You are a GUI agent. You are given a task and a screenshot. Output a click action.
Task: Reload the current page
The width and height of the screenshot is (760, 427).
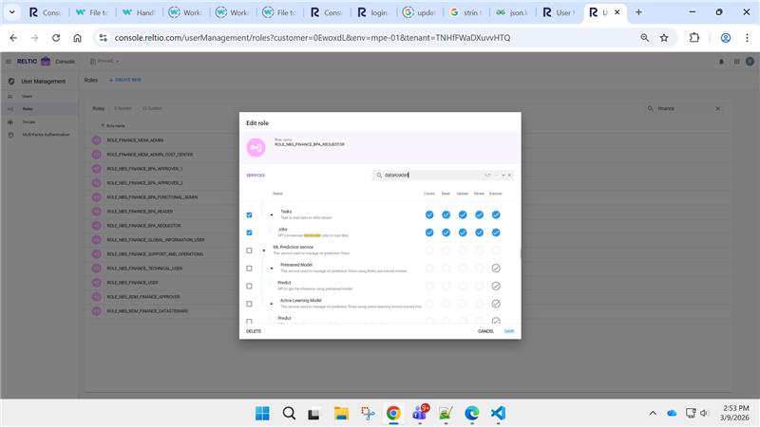56,38
